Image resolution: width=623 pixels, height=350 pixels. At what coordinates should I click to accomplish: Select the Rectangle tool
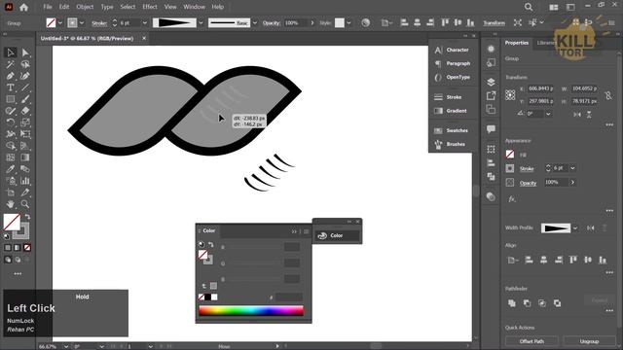coord(11,99)
